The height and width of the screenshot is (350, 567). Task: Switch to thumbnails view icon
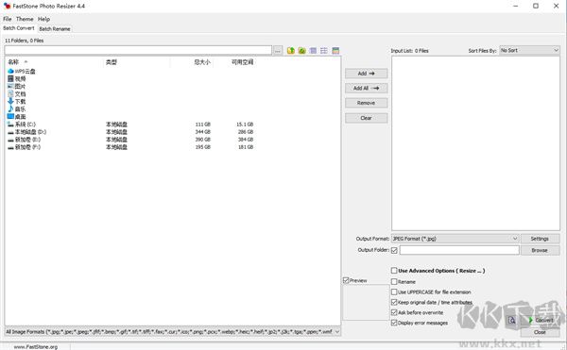(335, 51)
